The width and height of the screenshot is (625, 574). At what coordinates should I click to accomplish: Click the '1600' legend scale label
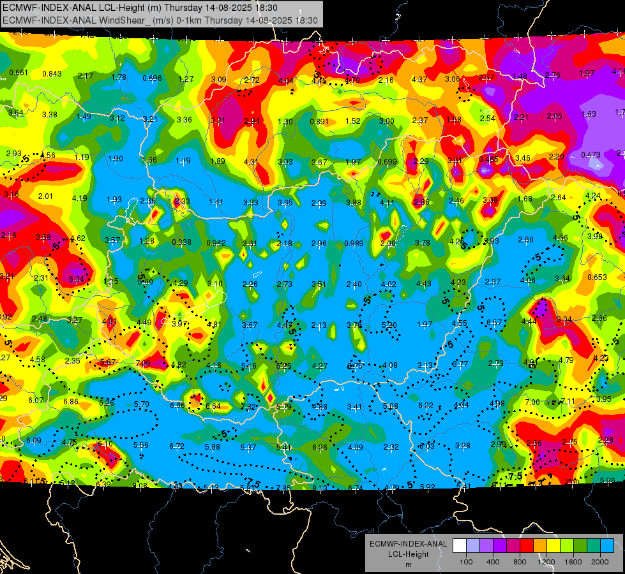tap(573, 562)
